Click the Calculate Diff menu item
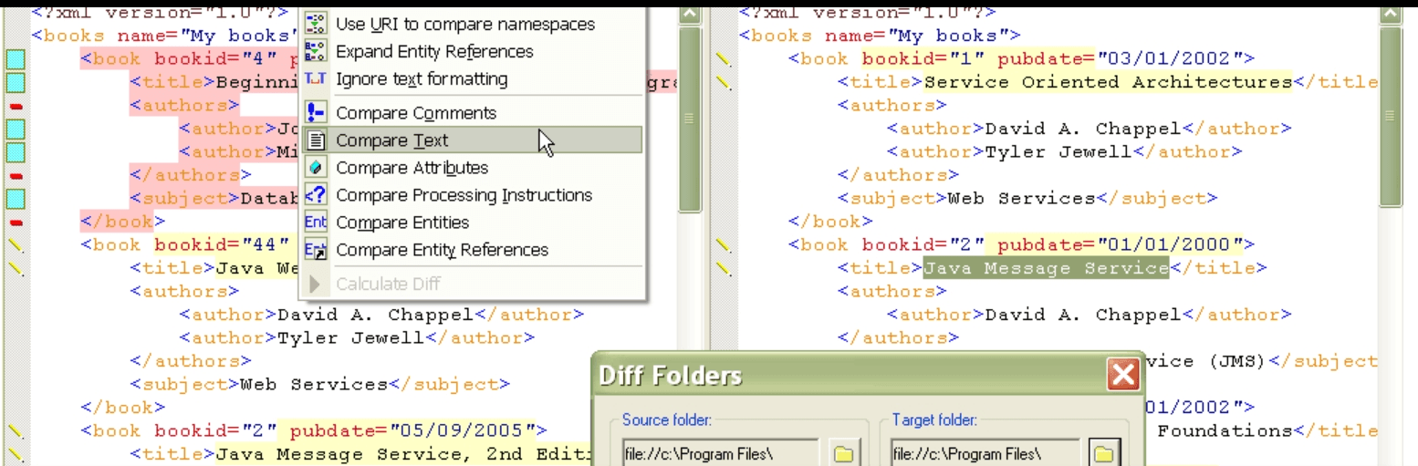 [388, 284]
